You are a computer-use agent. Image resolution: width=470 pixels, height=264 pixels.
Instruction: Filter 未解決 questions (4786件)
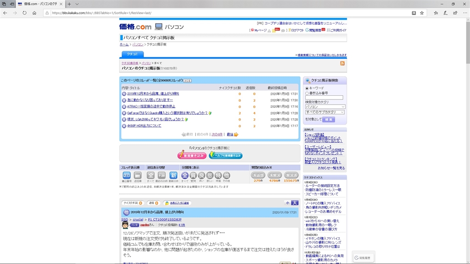click(274, 175)
